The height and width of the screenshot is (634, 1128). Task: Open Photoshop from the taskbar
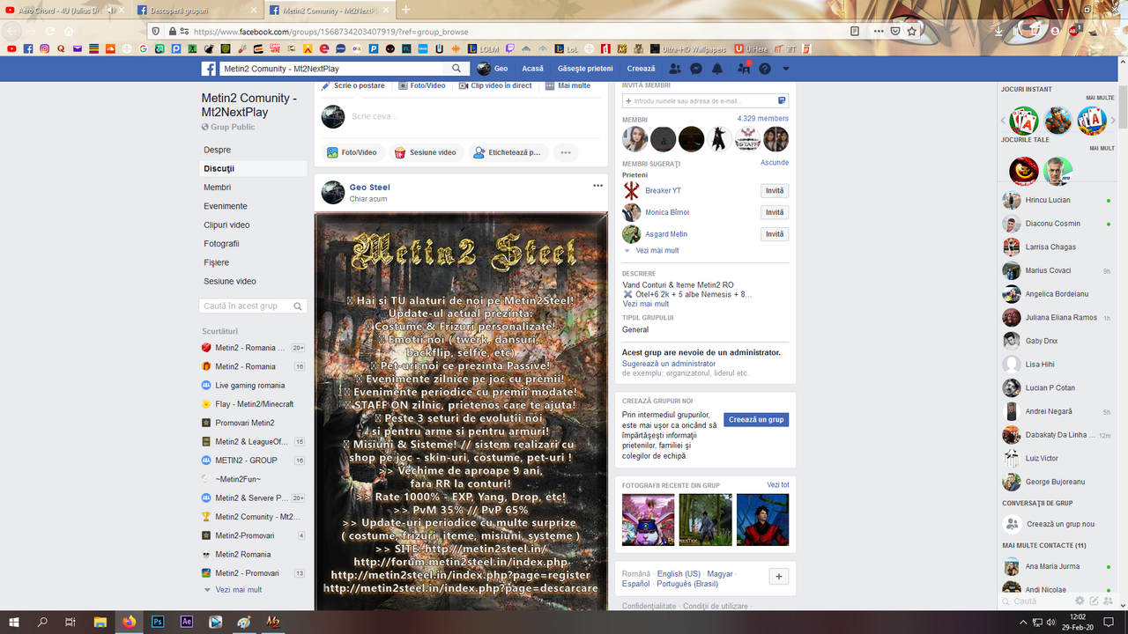click(158, 622)
